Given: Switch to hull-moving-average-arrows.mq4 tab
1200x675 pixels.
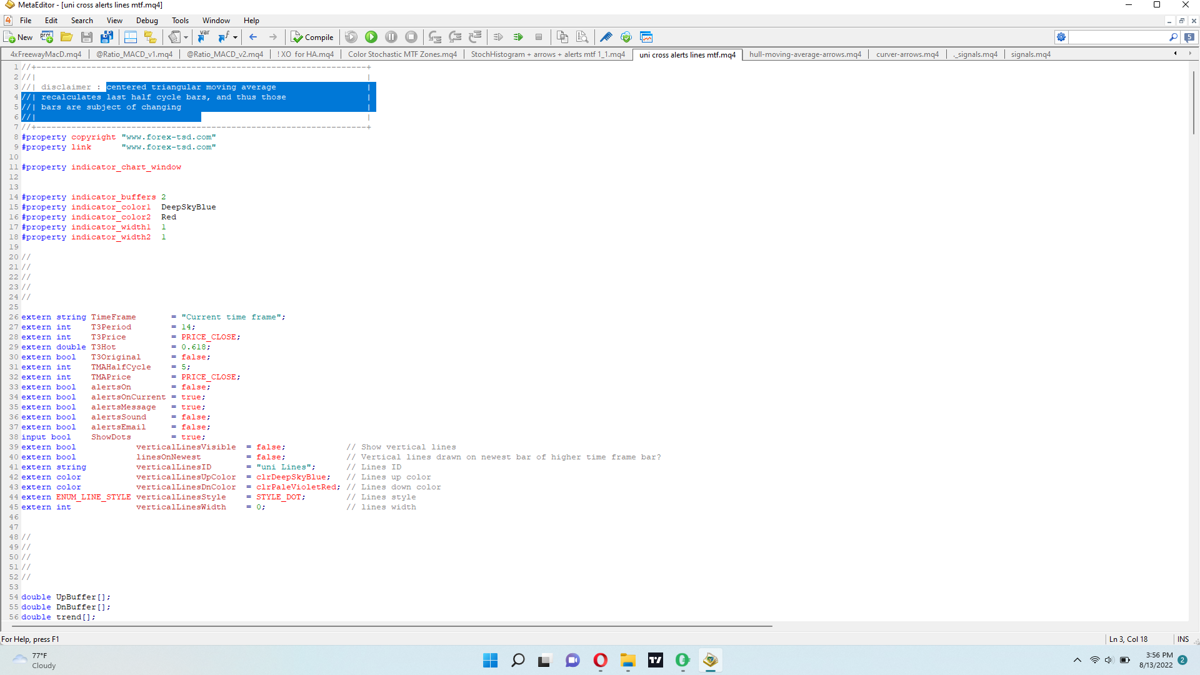Looking at the screenshot, I should click(x=805, y=54).
